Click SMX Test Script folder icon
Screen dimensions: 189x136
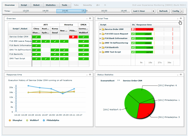tap(103, 52)
